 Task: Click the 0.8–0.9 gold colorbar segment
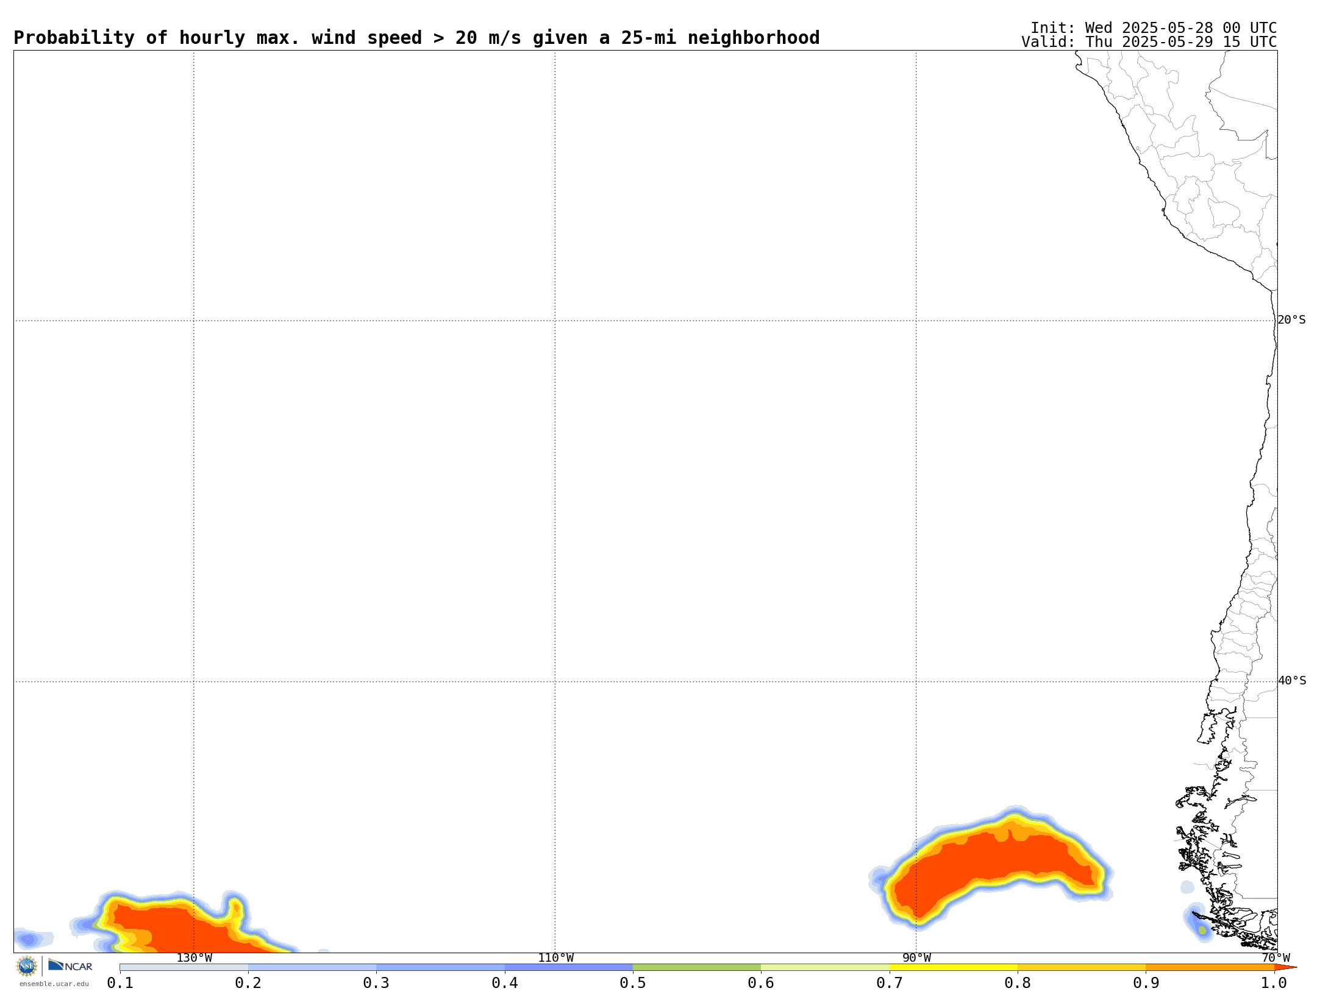(x=1082, y=967)
